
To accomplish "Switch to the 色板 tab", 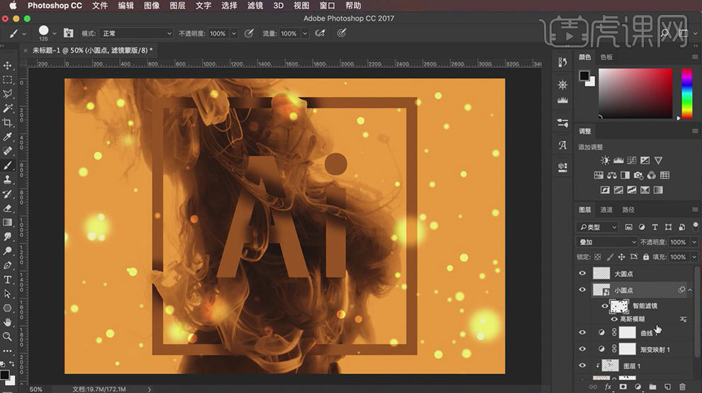I will coord(606,57).
